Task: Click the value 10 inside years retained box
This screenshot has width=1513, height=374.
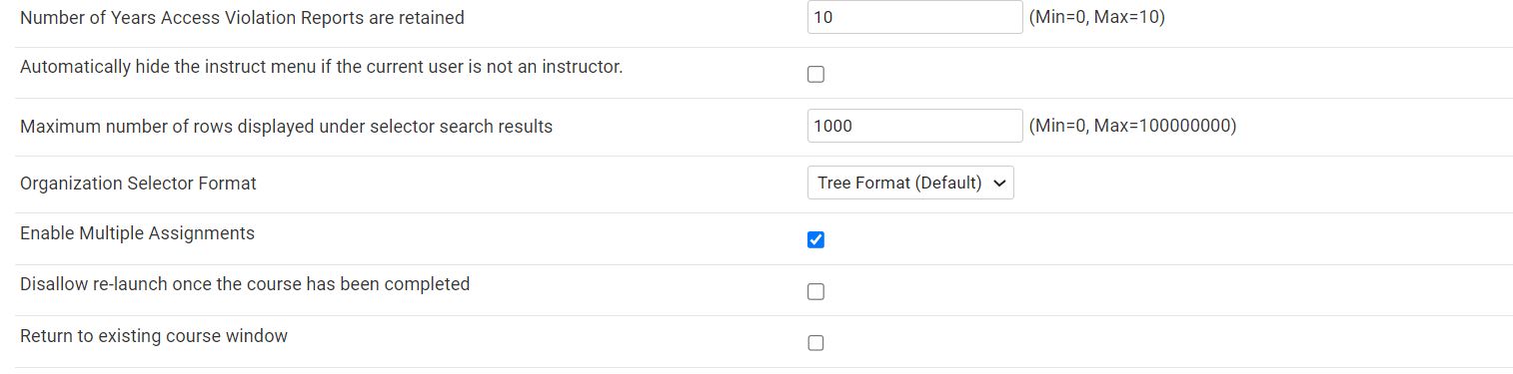Action: click(x=823, y=17)
